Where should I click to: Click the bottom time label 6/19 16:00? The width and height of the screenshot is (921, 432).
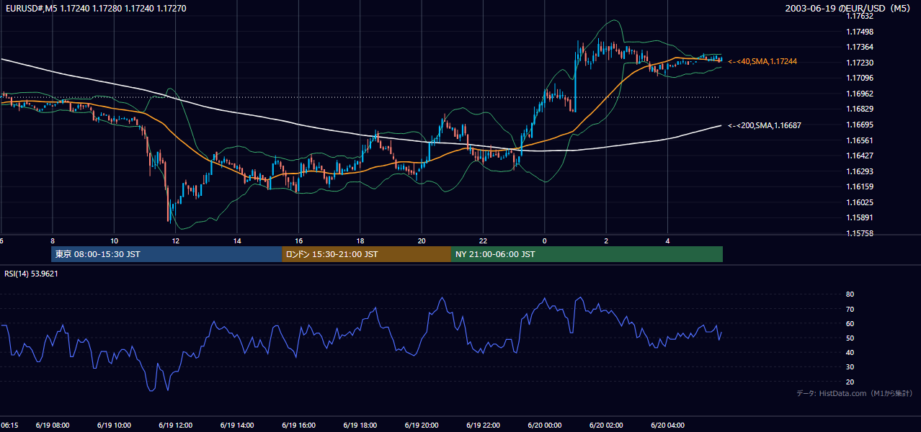pos(299,426)
